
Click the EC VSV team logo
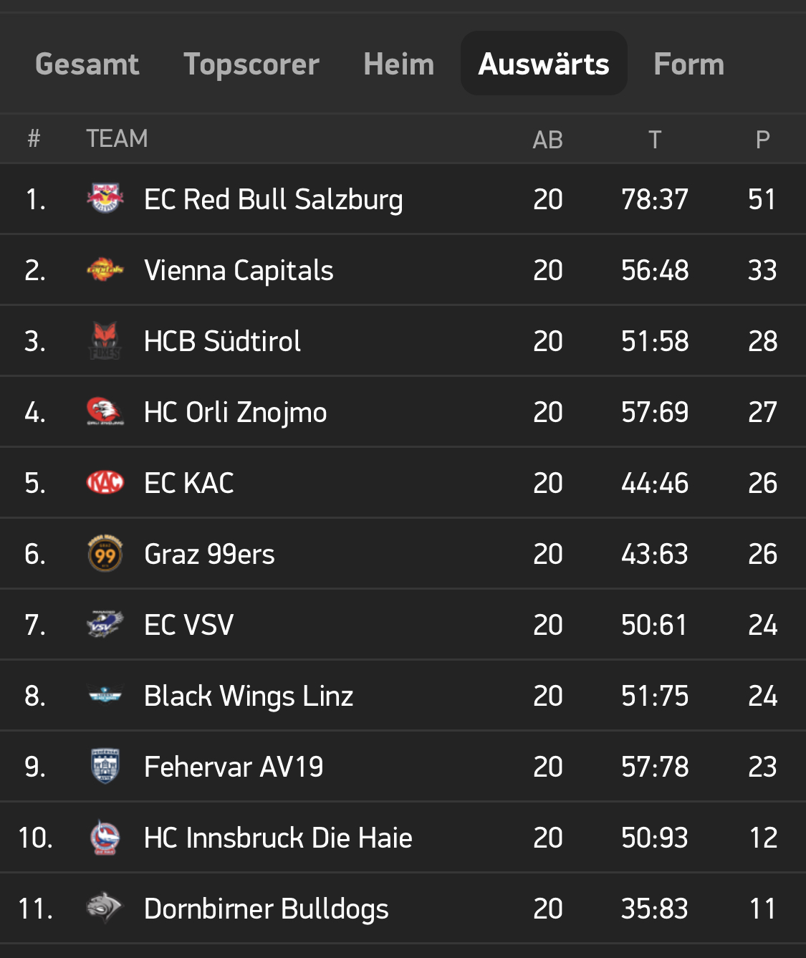[x=105, y=625]
